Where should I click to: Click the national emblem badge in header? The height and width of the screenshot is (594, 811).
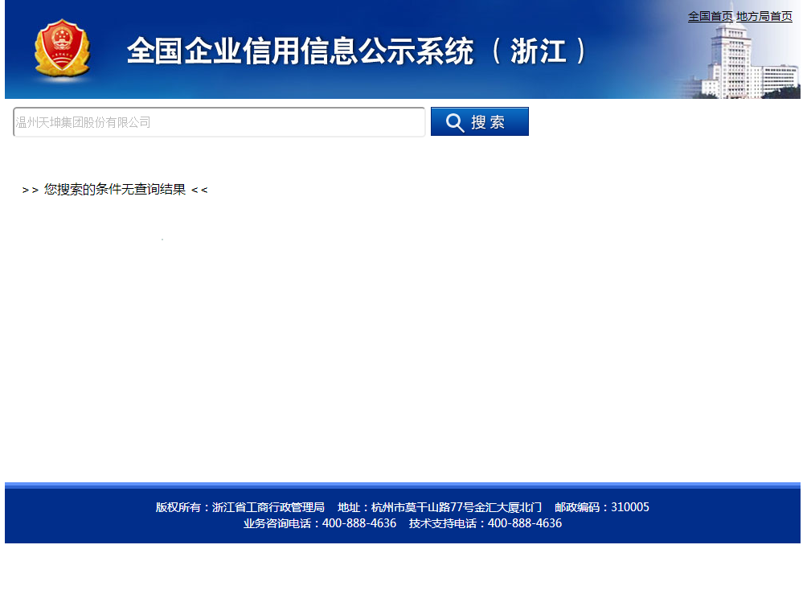point(62,51)
